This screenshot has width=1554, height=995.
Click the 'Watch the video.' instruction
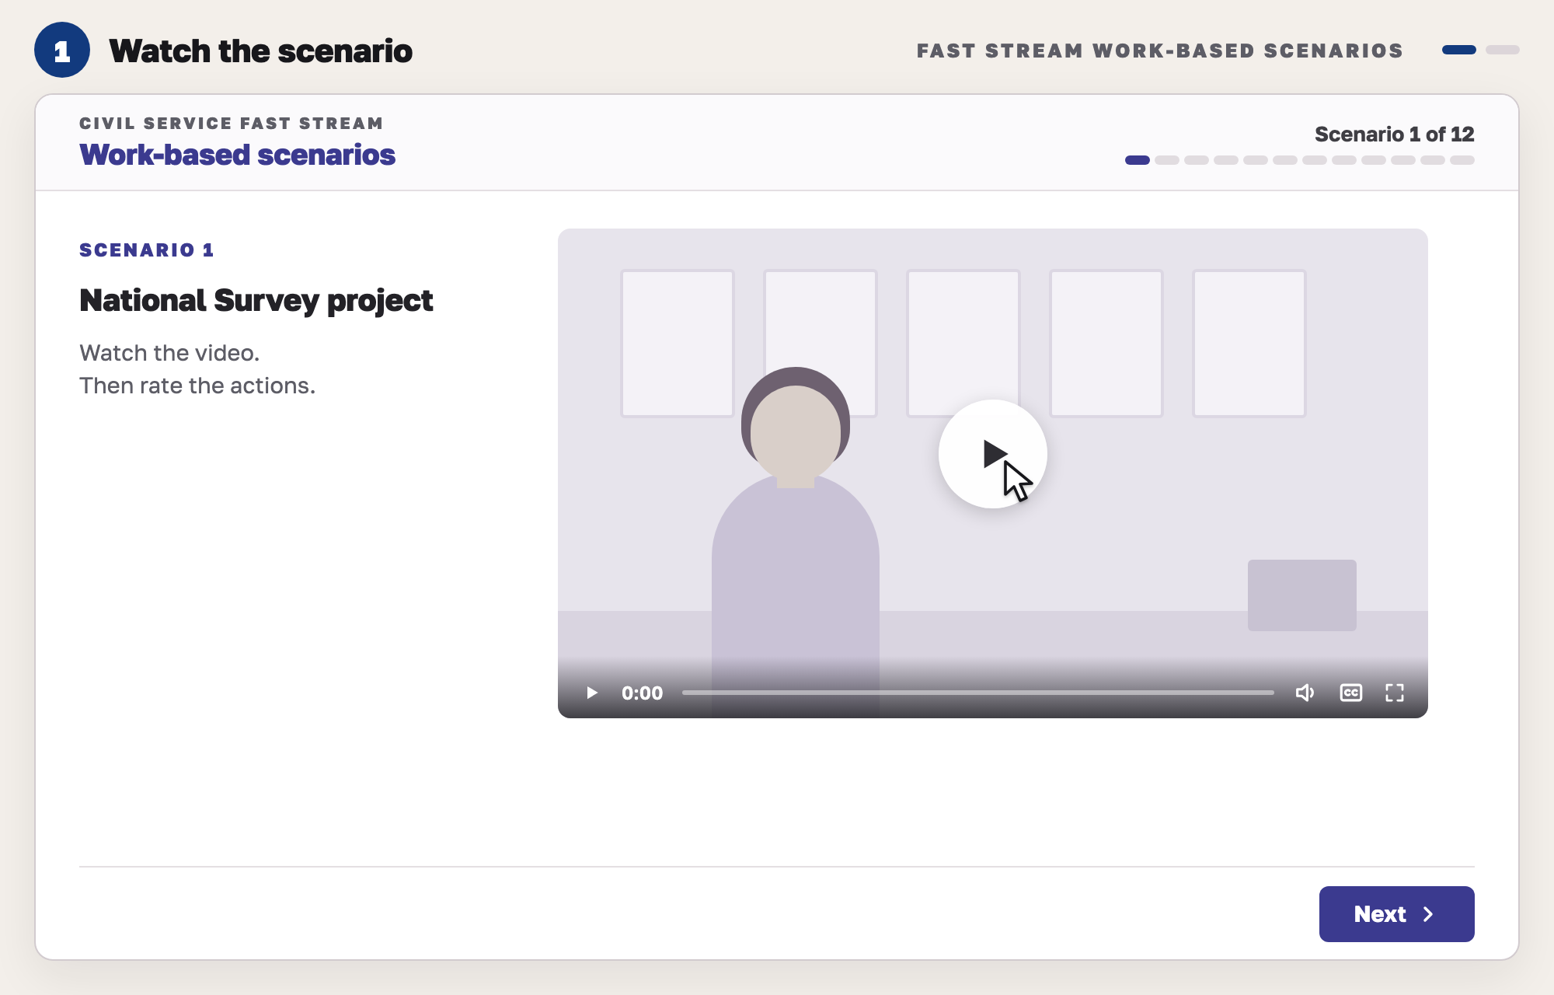(x=169, y=353)
